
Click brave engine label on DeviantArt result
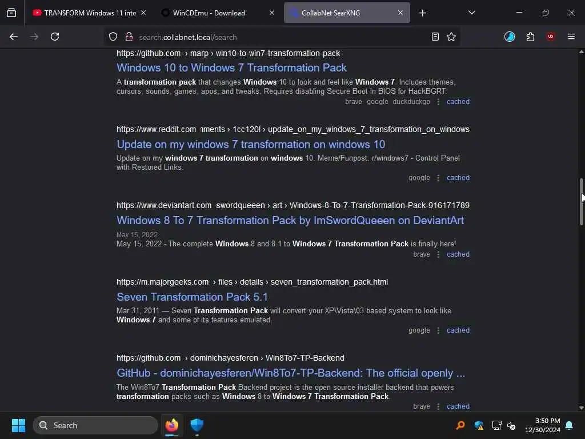(422, 254)
